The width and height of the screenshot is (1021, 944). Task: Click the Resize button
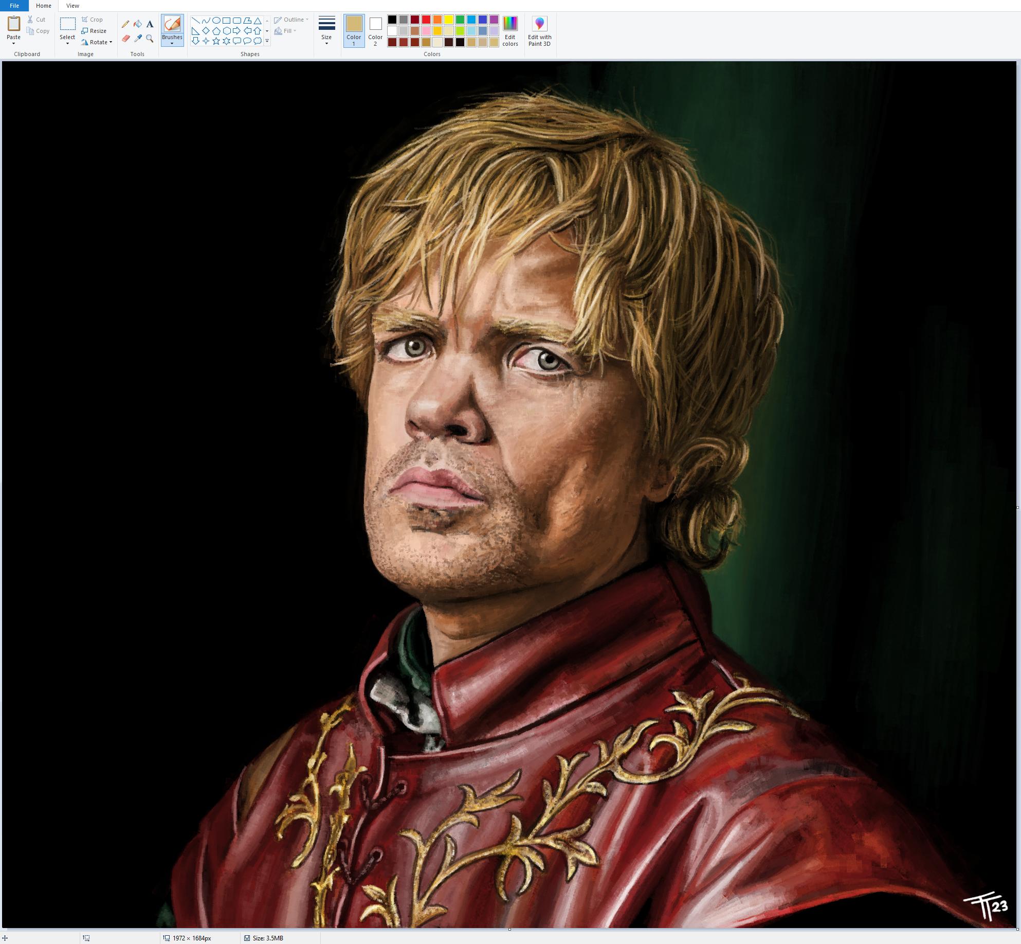[x=94, y=31]
